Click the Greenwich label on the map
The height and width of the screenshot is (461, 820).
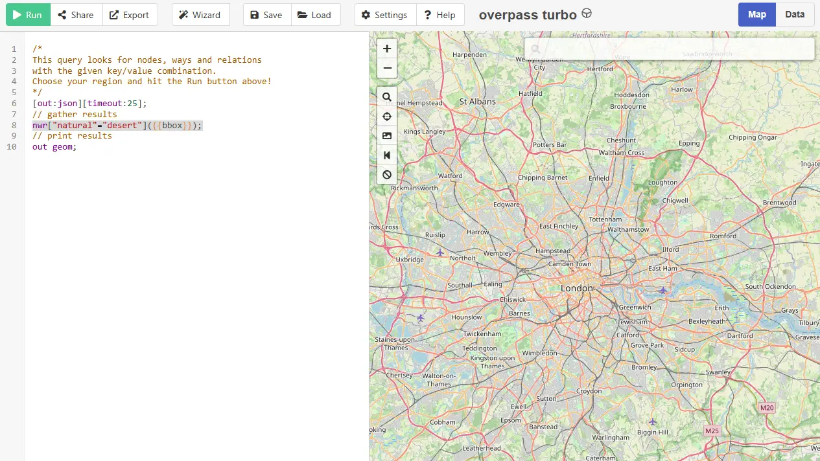[x=635, y=307]
